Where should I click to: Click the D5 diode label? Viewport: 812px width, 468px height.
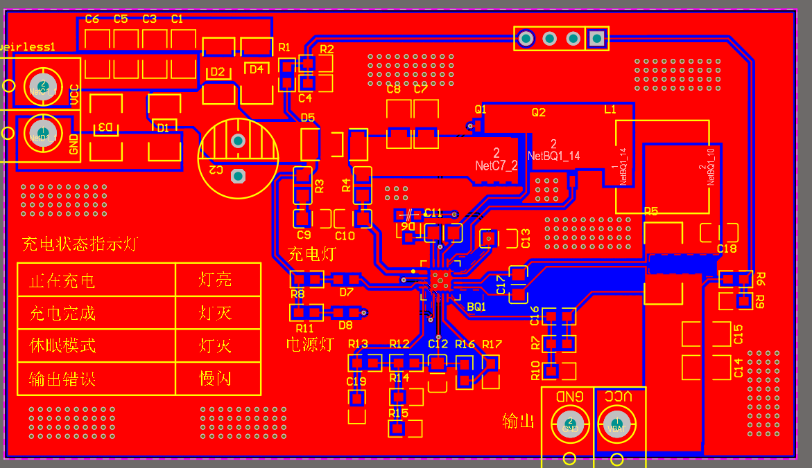(308, 118)
